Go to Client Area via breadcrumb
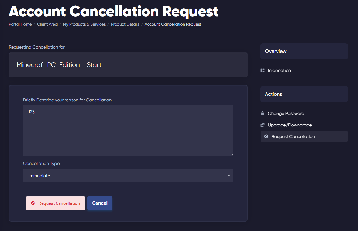Viewport: 358px width, 231px height. tap(47, 24)
